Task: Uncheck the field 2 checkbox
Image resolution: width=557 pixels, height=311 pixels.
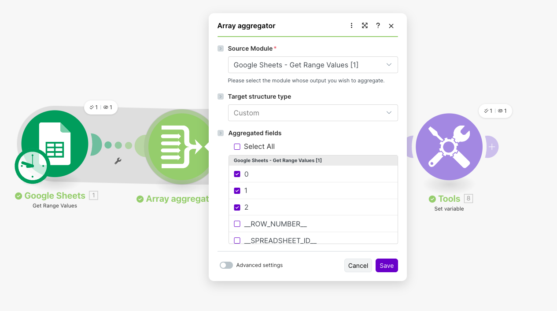Action: [x=237, y=207]
